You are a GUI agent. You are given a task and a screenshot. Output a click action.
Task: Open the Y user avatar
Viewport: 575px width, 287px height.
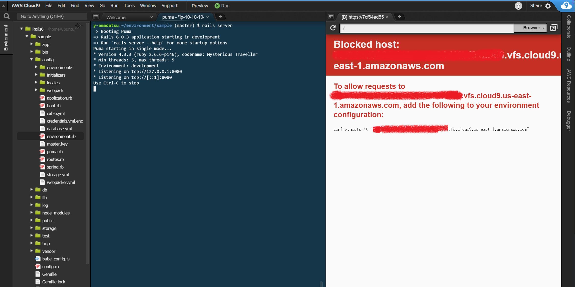(x=518, y=6)
